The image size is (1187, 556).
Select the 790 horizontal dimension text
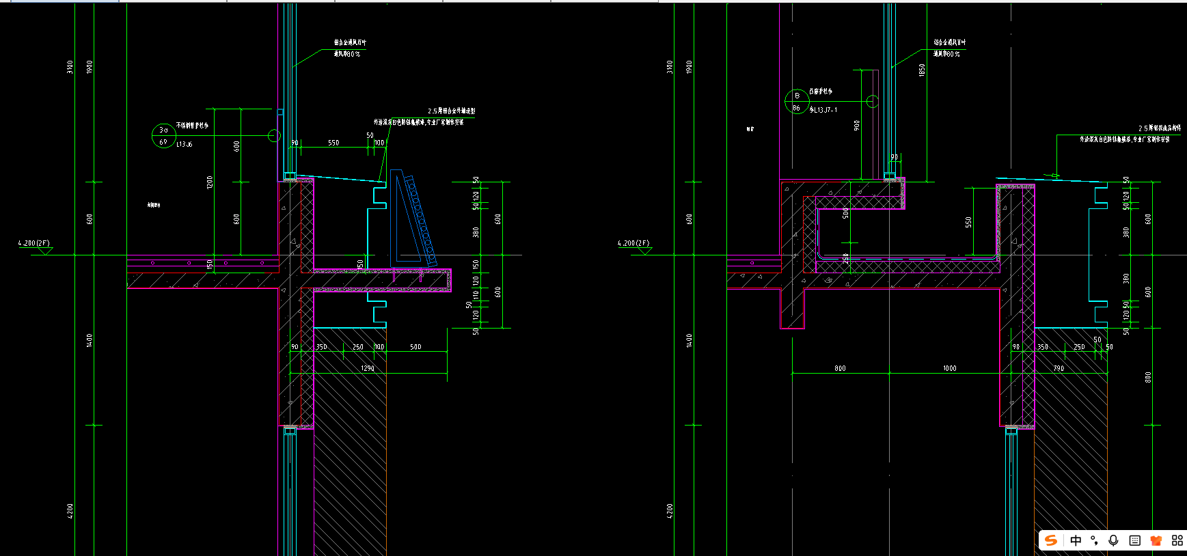[1059, 368]
